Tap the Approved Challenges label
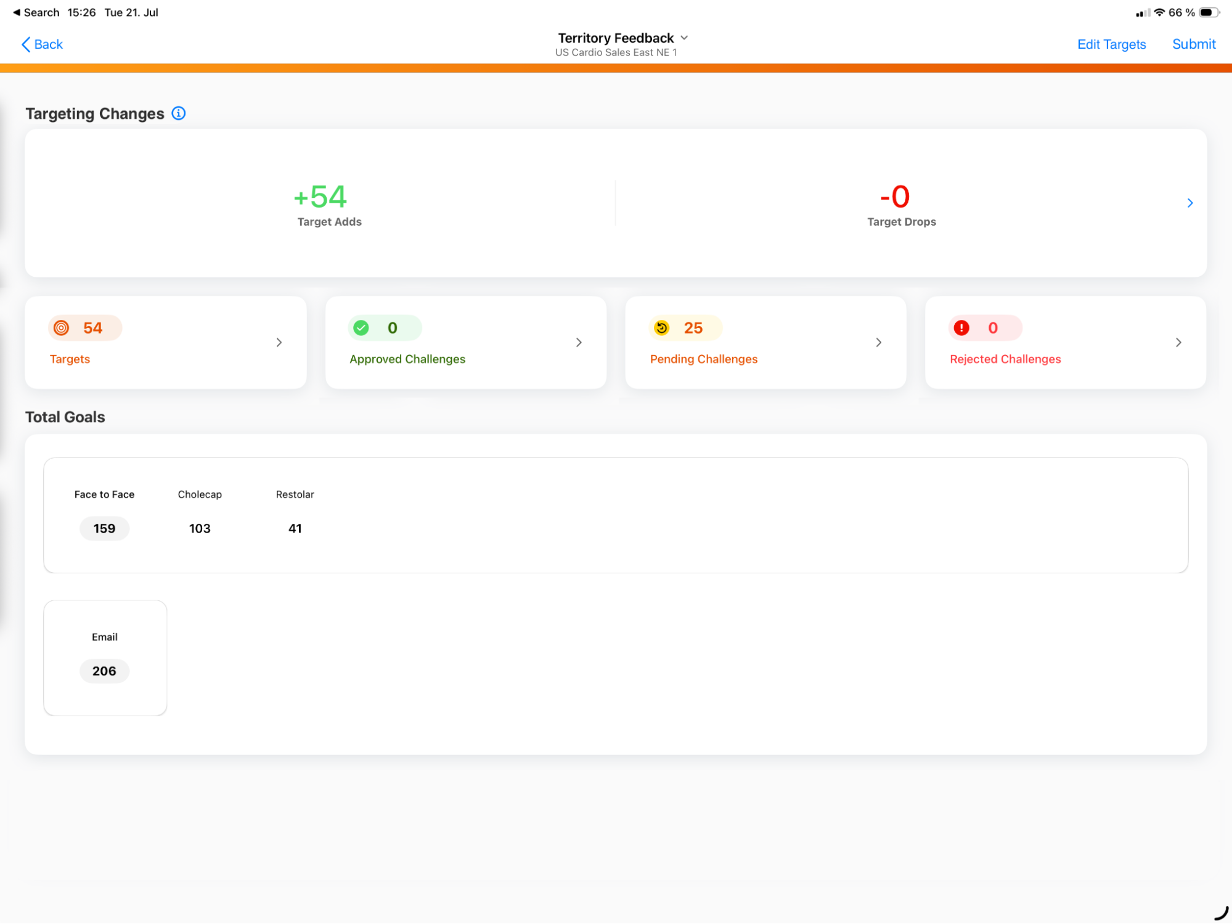Viewport: 1232px width, 924px height. point(407,359)
